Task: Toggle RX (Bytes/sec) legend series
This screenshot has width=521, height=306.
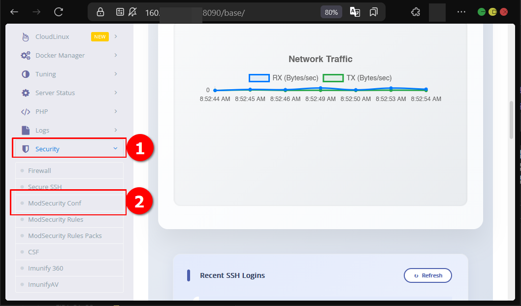Action: [283, 78]
